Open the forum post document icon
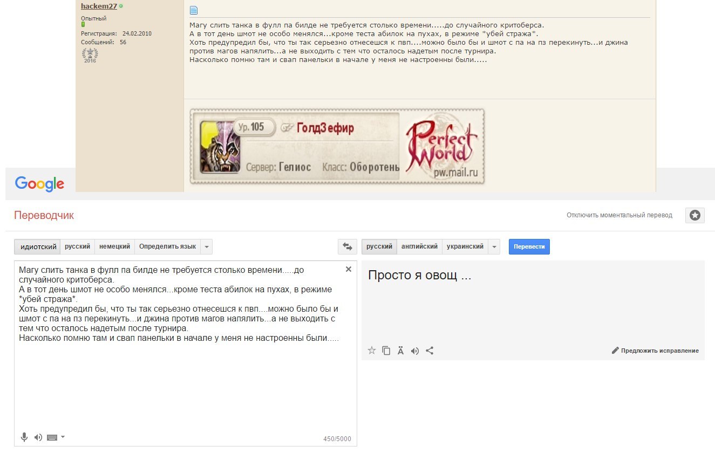Screen dimensions: 715x453 click(194, 10)
